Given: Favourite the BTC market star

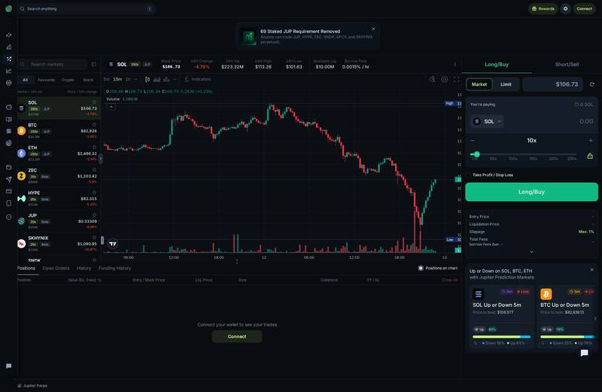Looking at the screenshot, I should coord(94,124).
